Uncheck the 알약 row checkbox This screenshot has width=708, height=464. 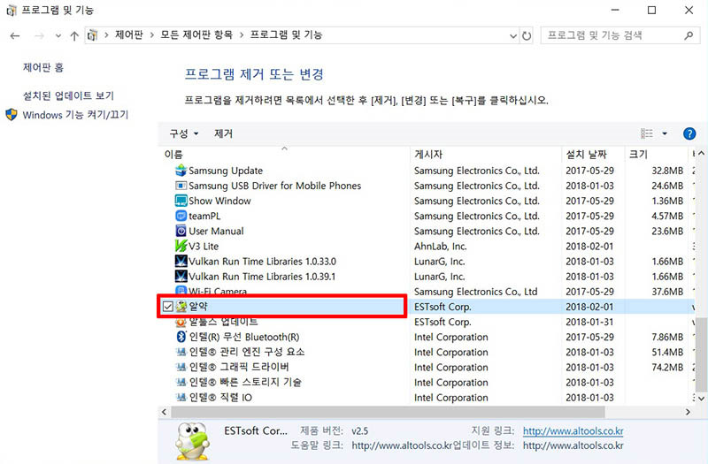click(x=167, y=307)
